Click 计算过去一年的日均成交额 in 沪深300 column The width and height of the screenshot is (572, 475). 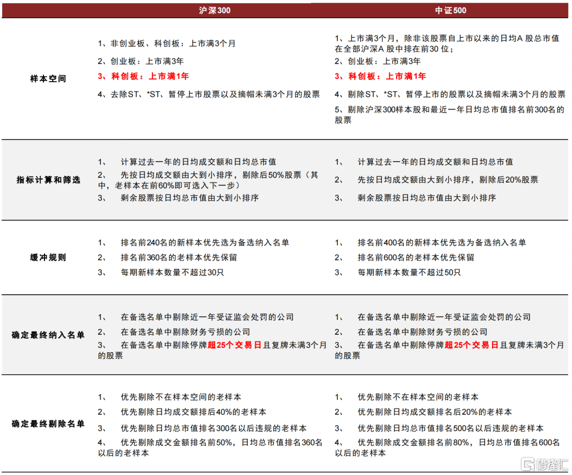(187, 162)
